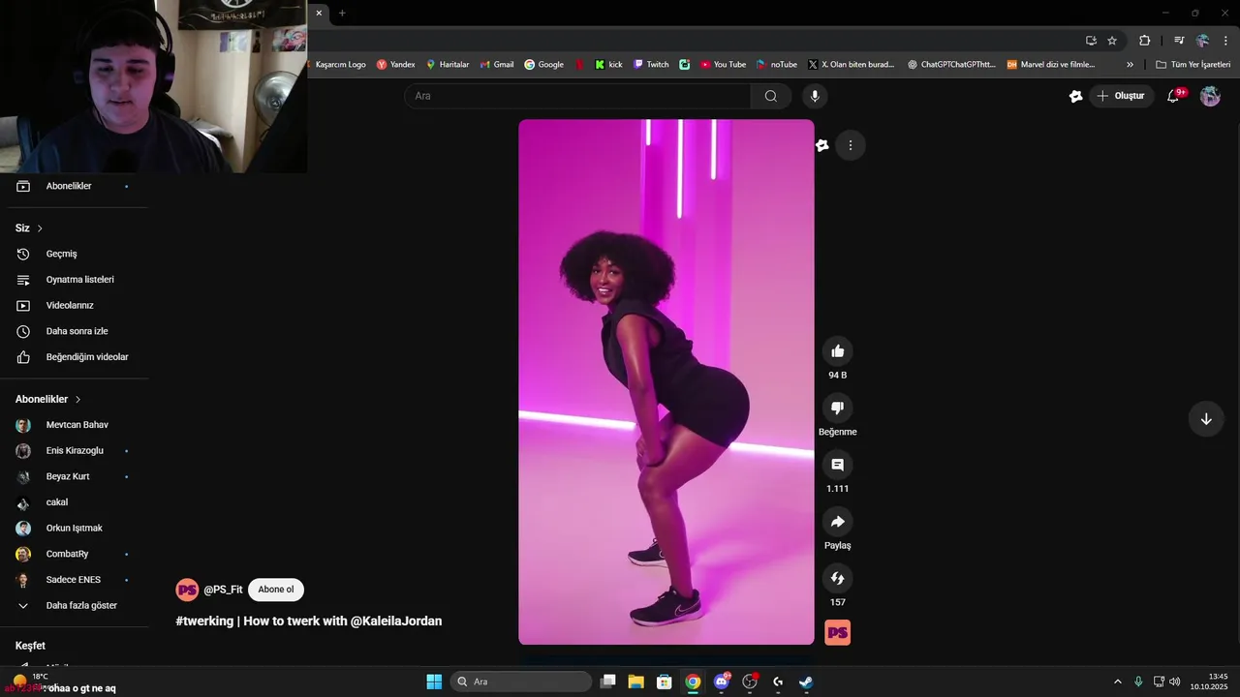Close the current browser tab

pyautogui.click(x=319, y=13)
